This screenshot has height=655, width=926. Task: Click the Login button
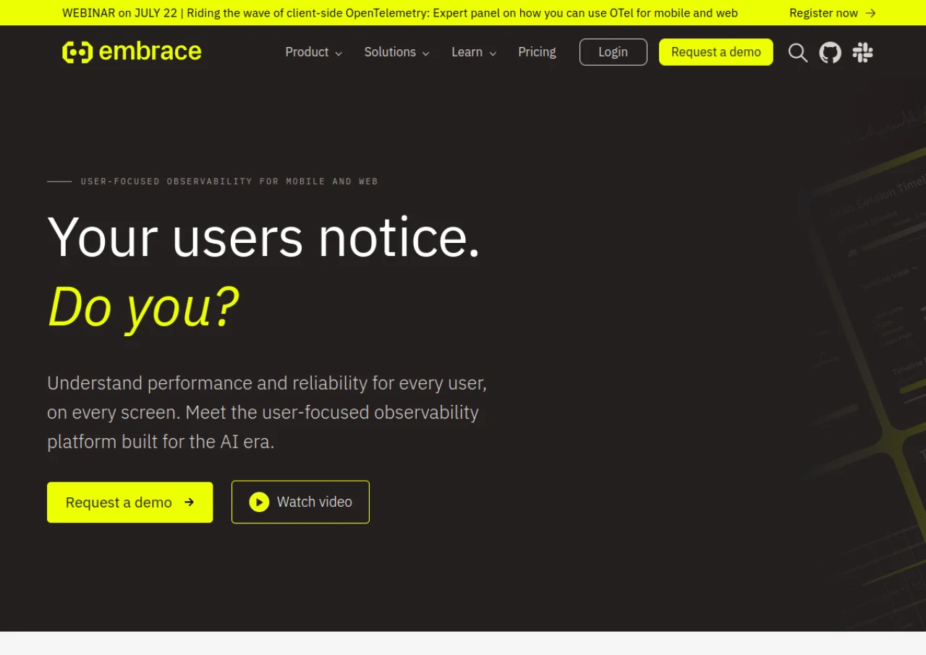pos(613,52)
